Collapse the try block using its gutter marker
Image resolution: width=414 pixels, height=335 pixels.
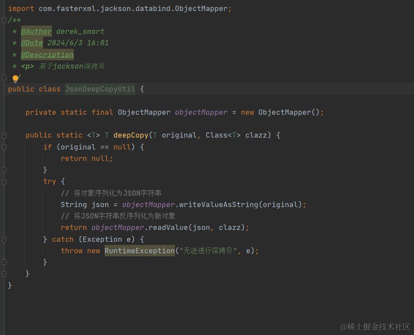[x=4, y=182]
